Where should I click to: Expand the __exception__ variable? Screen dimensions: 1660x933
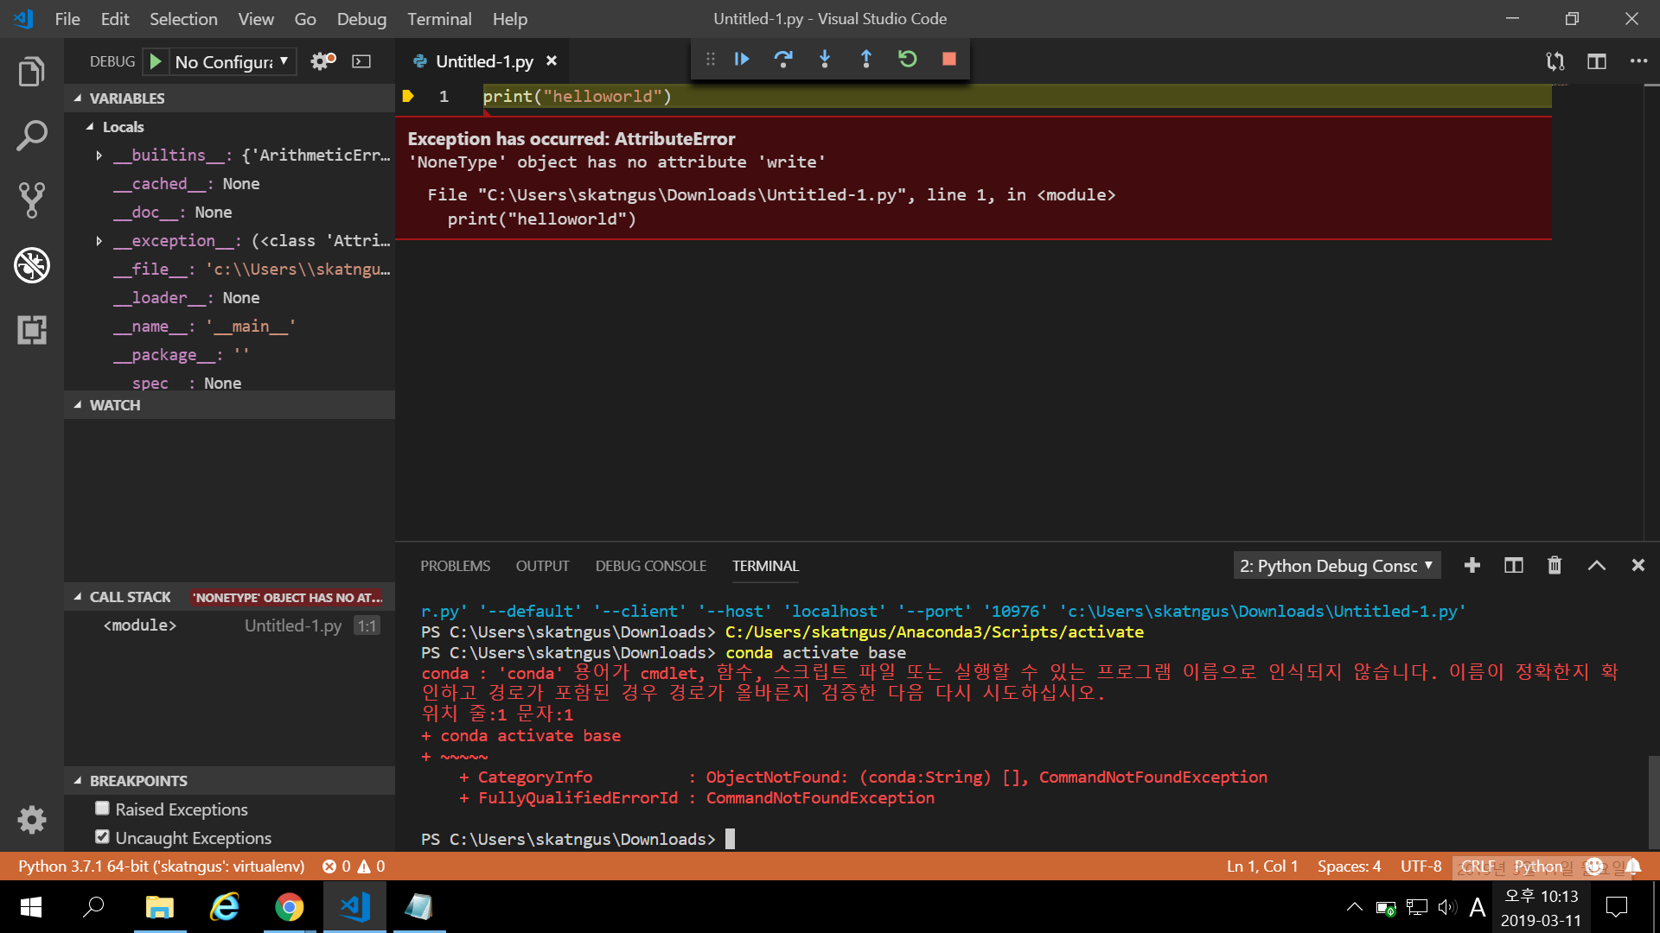pos(99,241)
